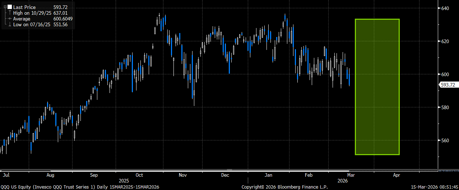Click the 640 price axis label

pyautogui.click(x=445, y=8)
